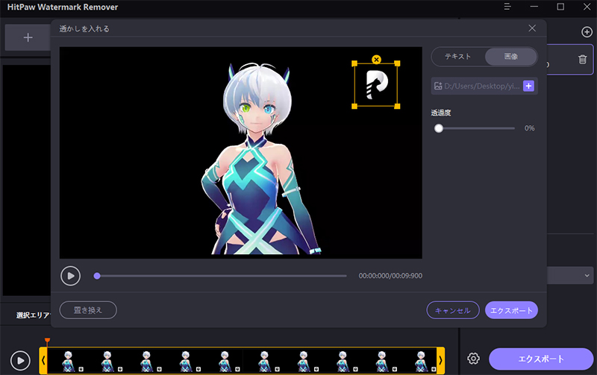Play the timeline from bottom-left play button
This screenshot has width=597, height=375.
tap(20, 360)
